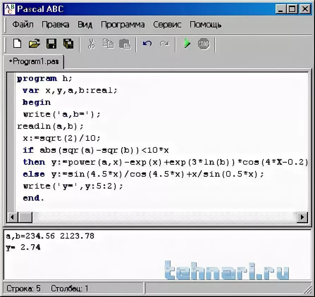315x297 pixels.
Task: Click the 'else y:=sin(4.5*x)' line
Action: (x=143, y=174)
